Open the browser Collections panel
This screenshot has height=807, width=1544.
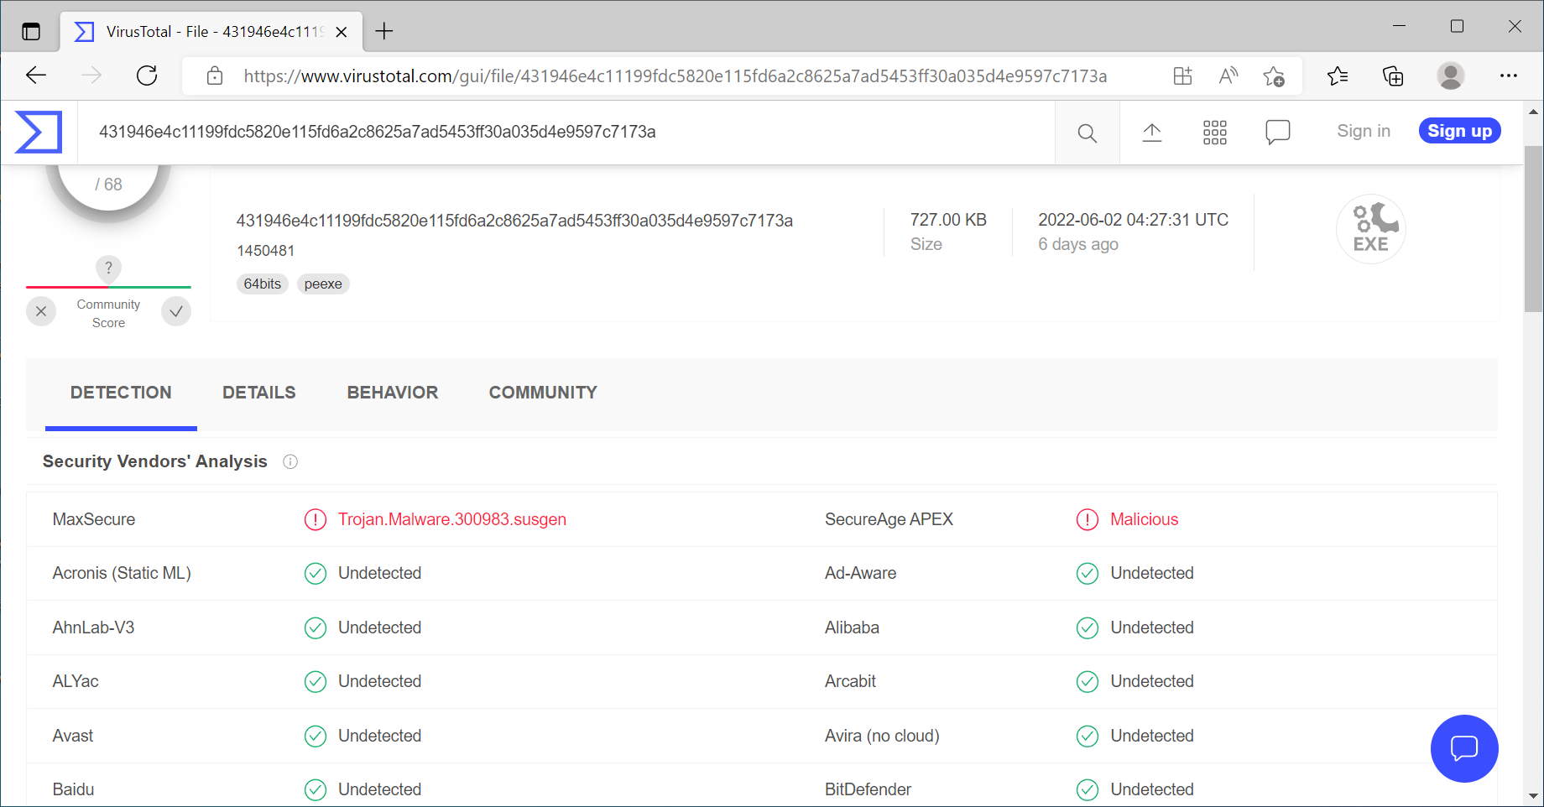[x=1393, y=76]
